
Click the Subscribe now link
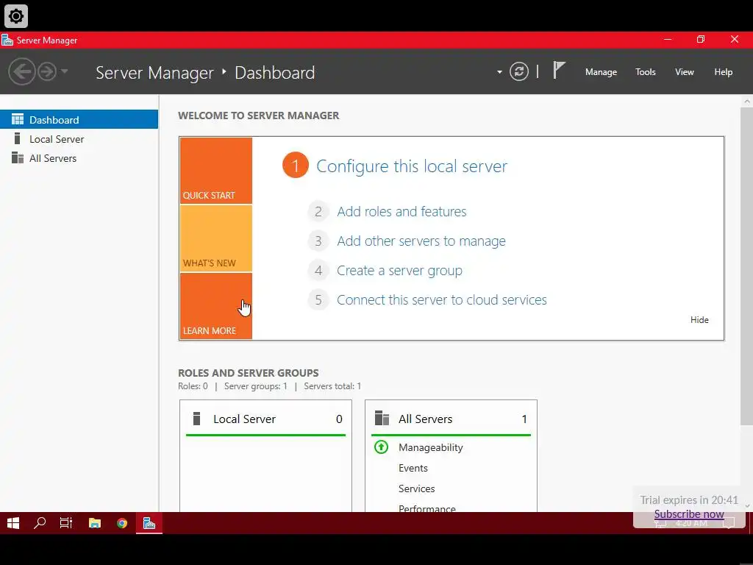tap(688, 514)
